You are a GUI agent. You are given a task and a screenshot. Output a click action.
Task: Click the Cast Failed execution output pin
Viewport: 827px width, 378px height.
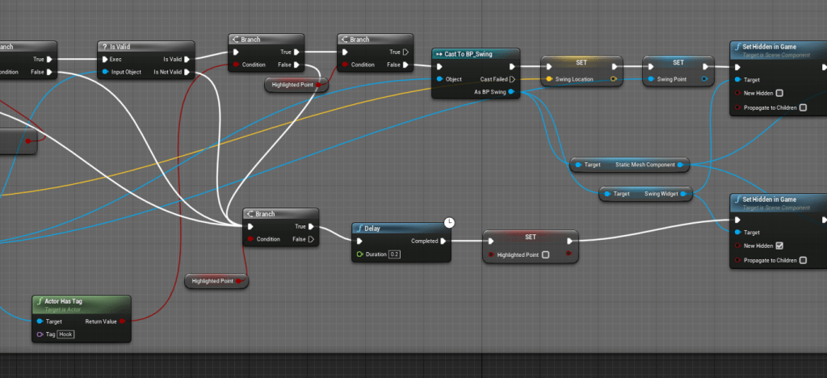click(x=512, y=79)
